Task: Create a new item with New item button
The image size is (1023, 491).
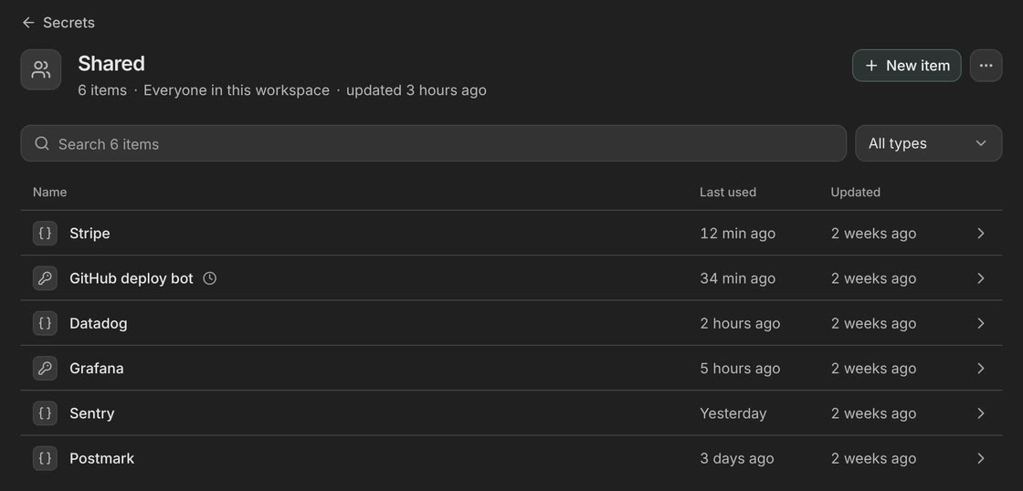Action: click(906, 66)
